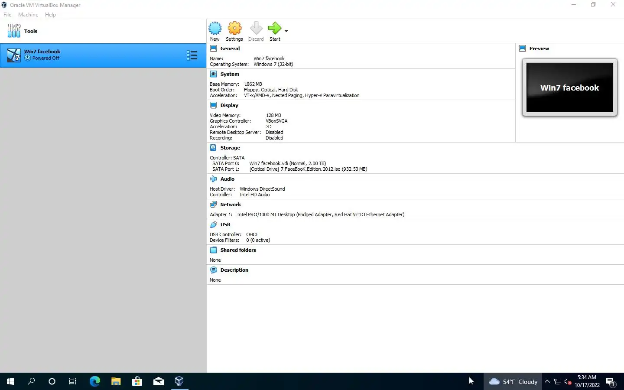Viewport: 624px width, 390px height.
Task: Click the 'Intel HD Audio' controller value
Action: (x=255, y=195)
